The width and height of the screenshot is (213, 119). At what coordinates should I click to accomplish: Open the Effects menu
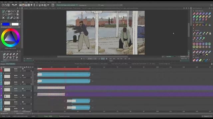pyautogui.click(x=31, y=2)
